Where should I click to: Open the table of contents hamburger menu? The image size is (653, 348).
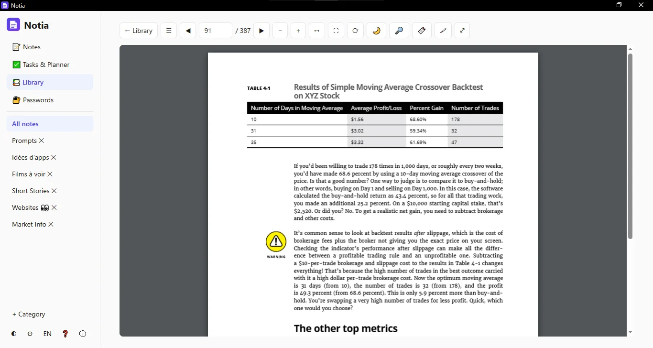pyautogui.click(x=169, y=31)
